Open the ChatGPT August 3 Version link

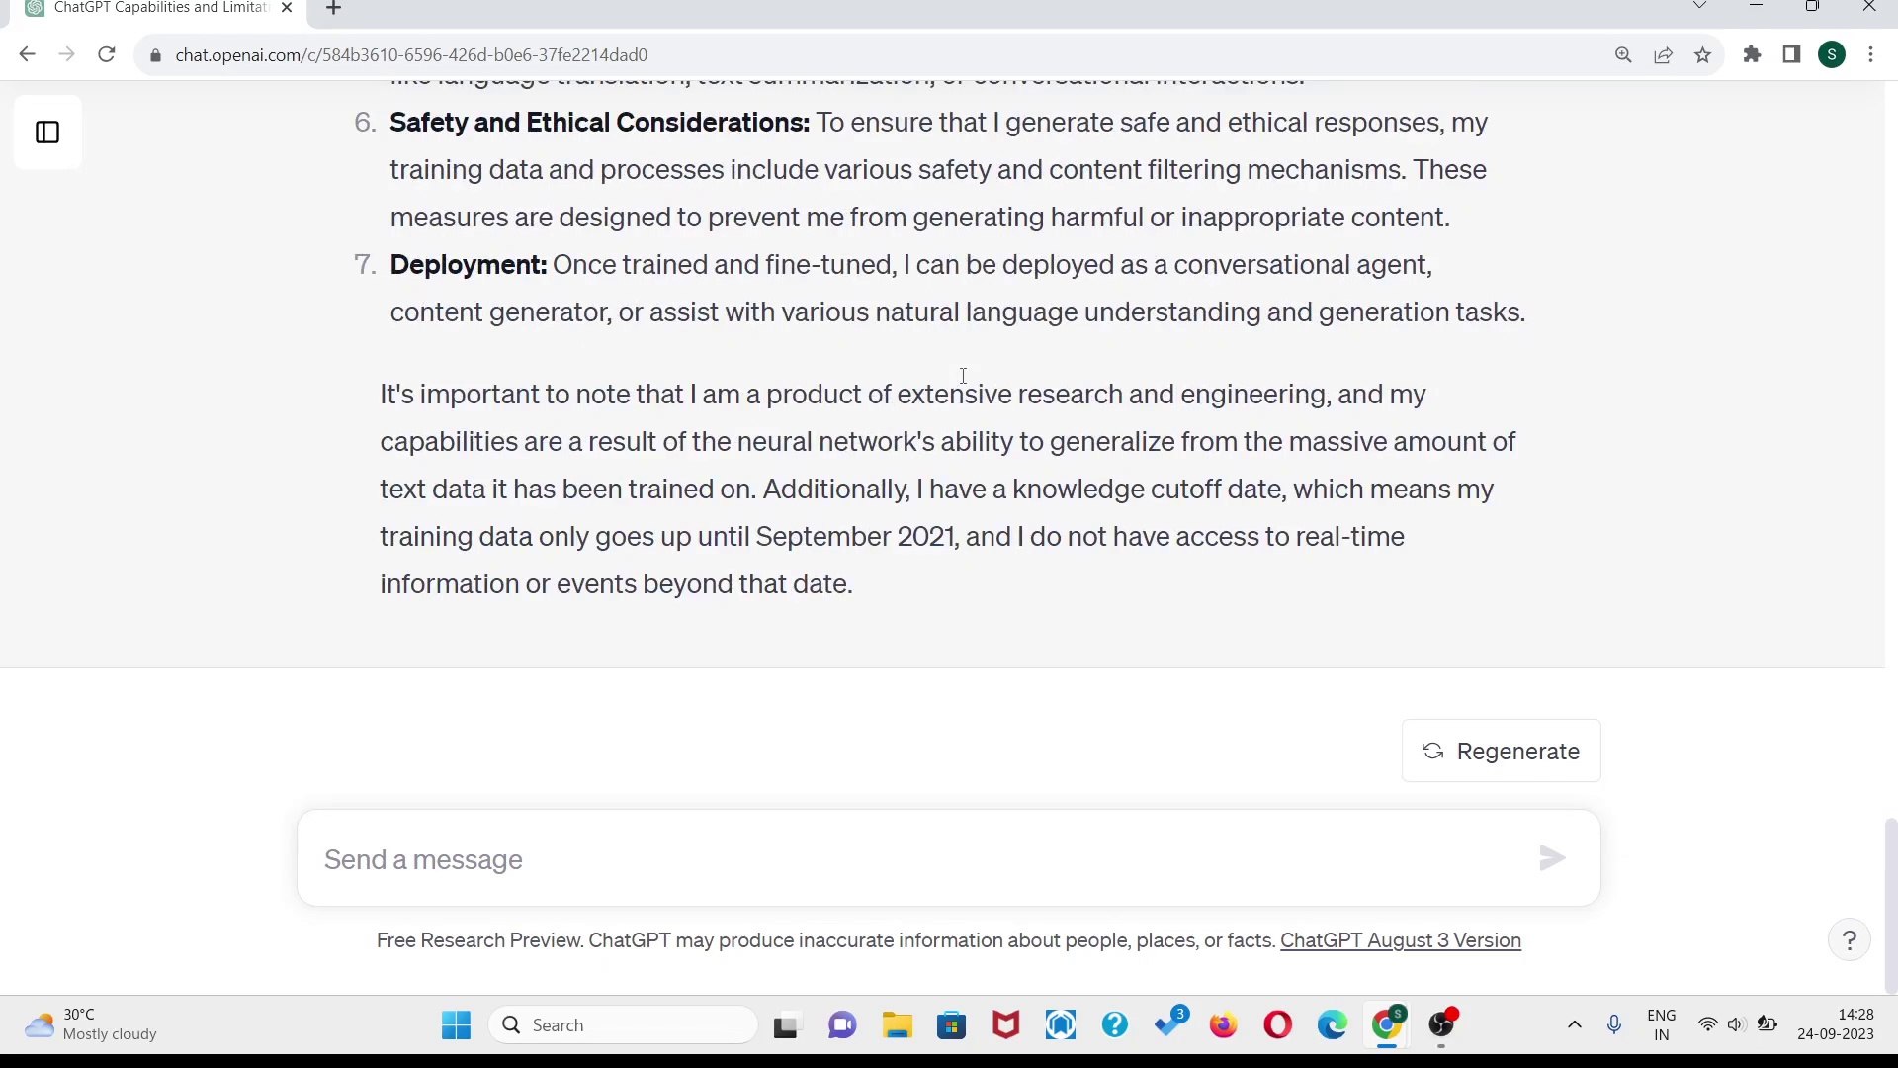click(1400, 940)
